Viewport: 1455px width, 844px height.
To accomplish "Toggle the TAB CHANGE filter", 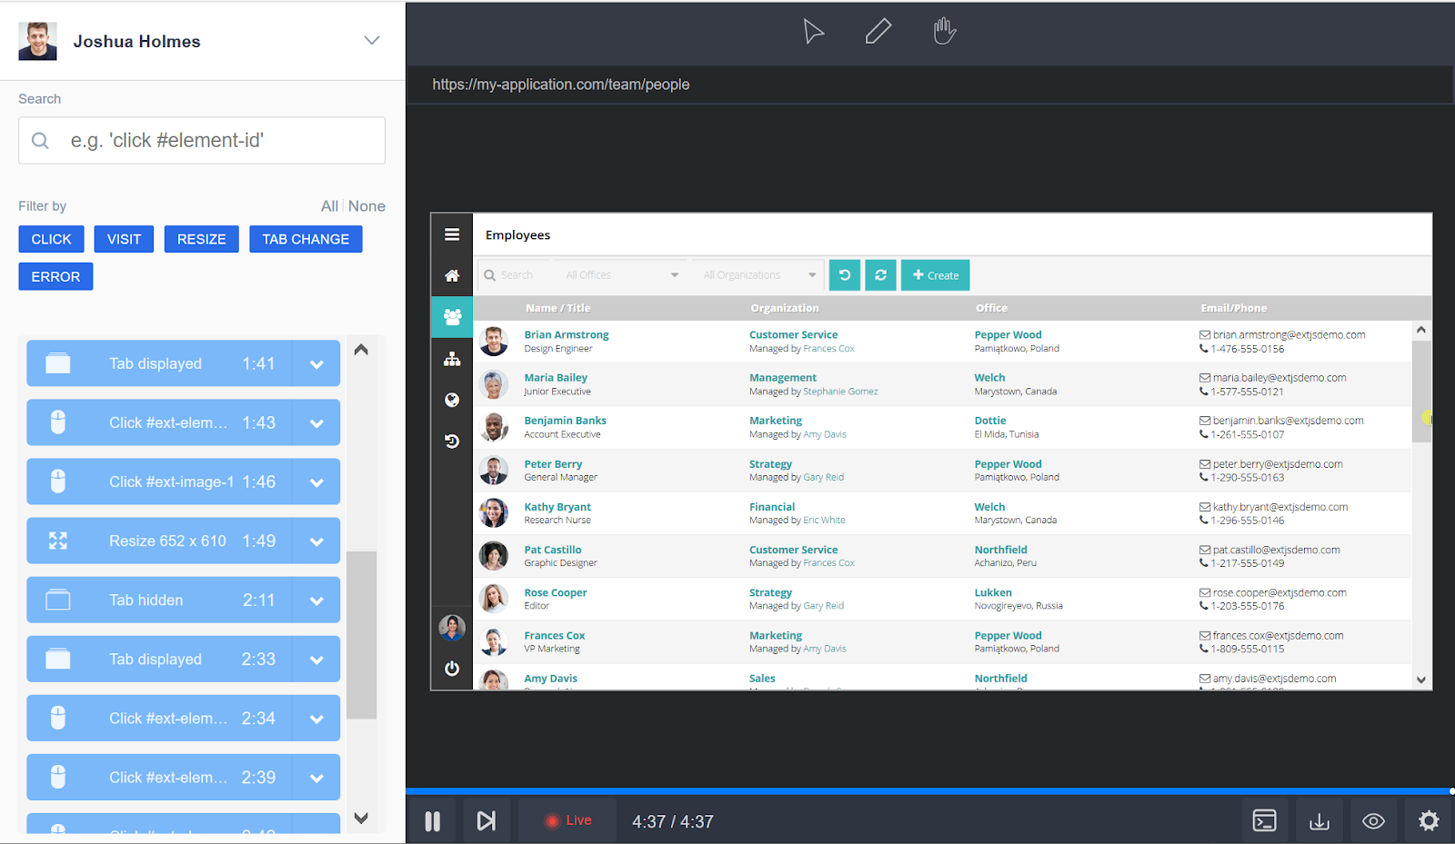I will (x=306, y=239).
